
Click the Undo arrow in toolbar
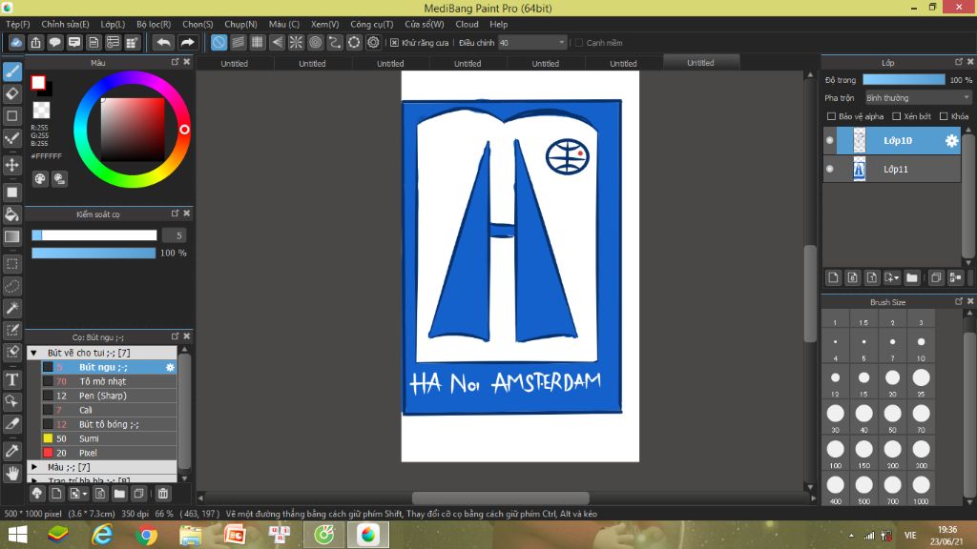pyautogui.click(x=163, y=43)
